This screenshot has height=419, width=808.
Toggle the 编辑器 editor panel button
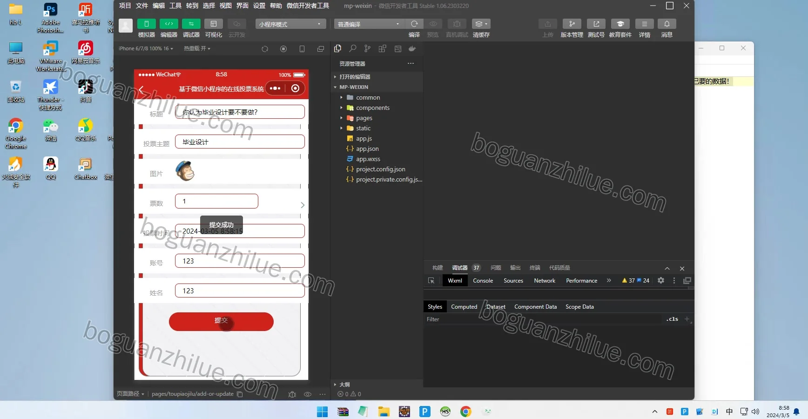click(x=168, y=24)
